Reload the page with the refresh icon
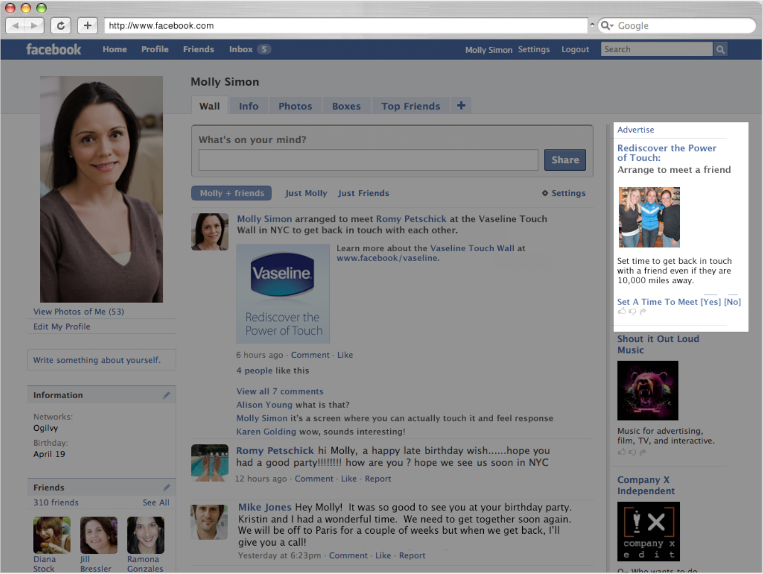The width and height of the screenshot is (763, 574). click(61, 25)
